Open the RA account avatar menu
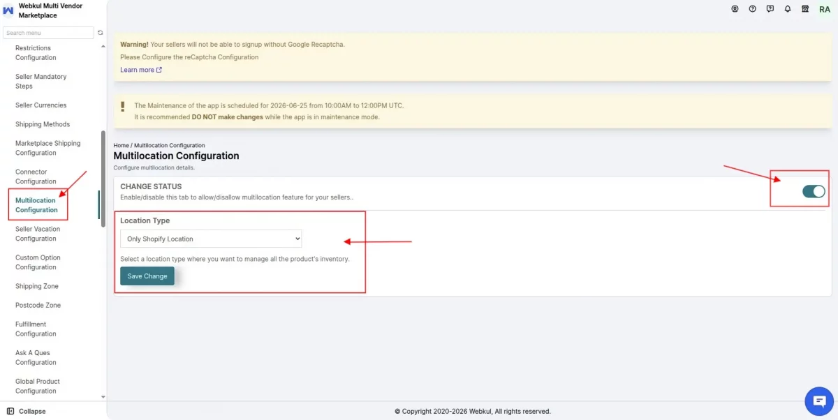 pos(825,9)
